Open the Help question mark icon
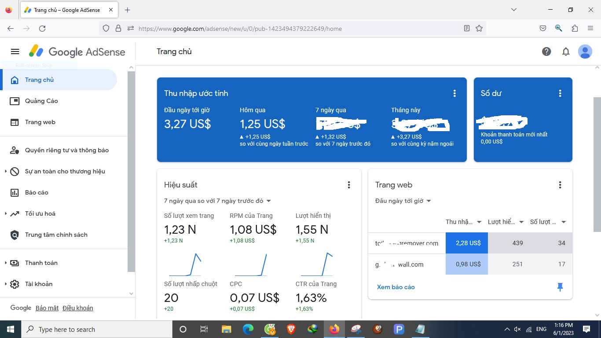 click(546, 51)
